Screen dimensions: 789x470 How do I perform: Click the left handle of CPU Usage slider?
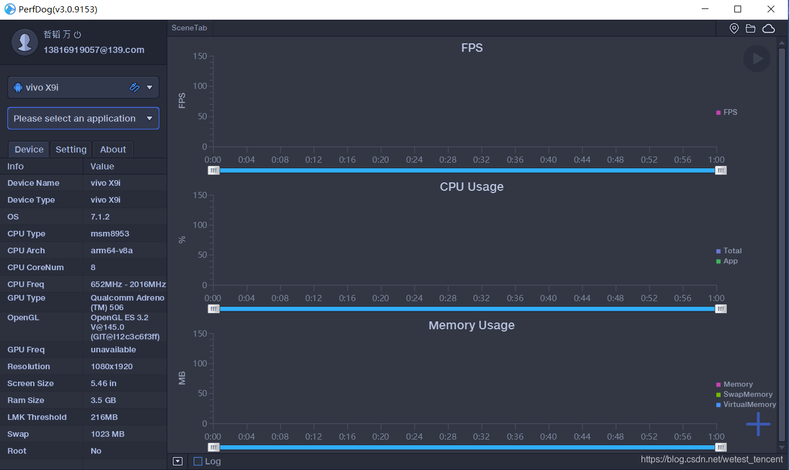click(x=213, y=309)
